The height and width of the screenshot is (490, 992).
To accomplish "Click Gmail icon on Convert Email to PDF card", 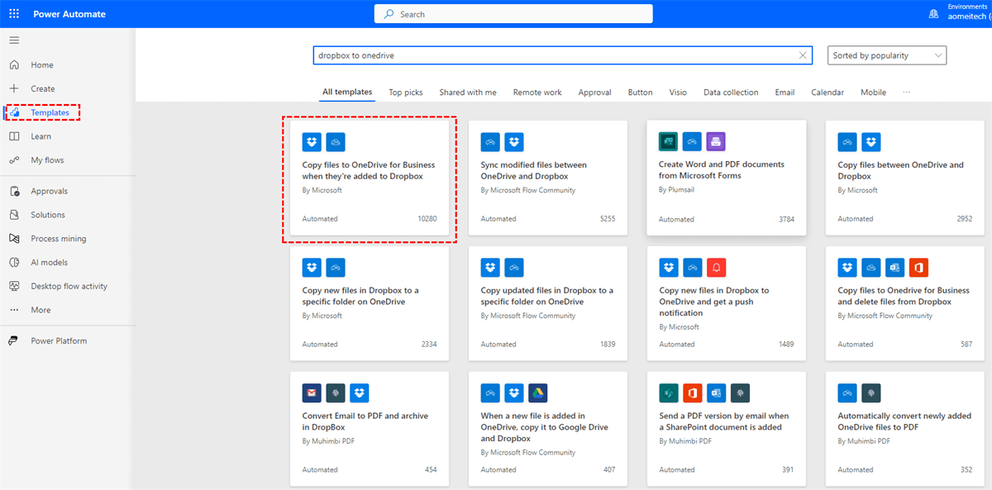I will (x=312, y=392).
